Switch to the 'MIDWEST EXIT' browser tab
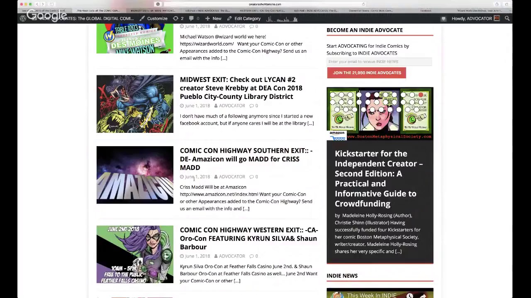 (x=152, y=11)
